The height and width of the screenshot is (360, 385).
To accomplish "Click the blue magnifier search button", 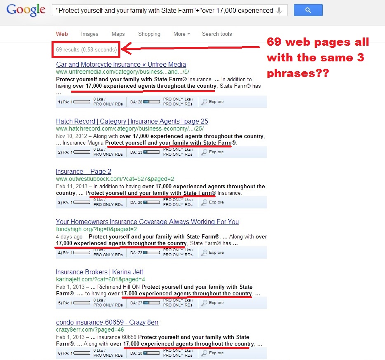I will click(x=308, y=10).
